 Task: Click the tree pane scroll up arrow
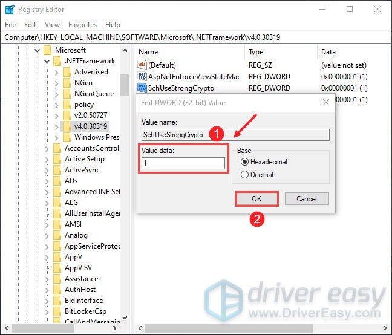coord(125,50)
